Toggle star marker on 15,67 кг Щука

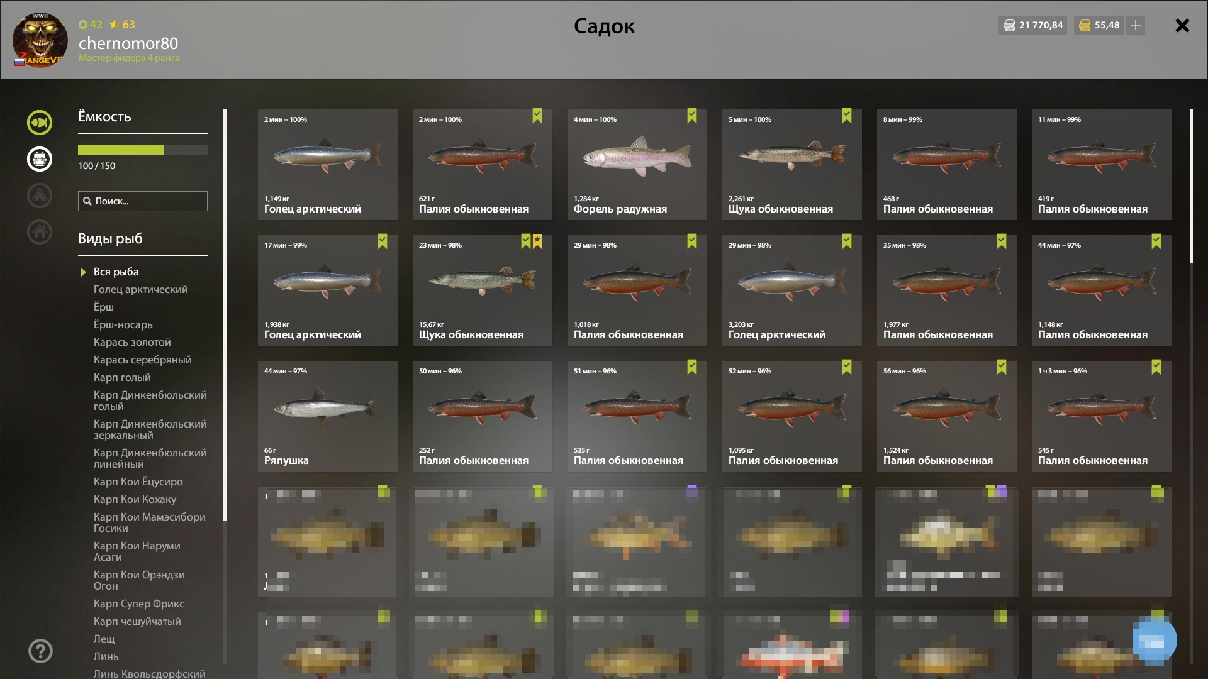click(537, 241)
